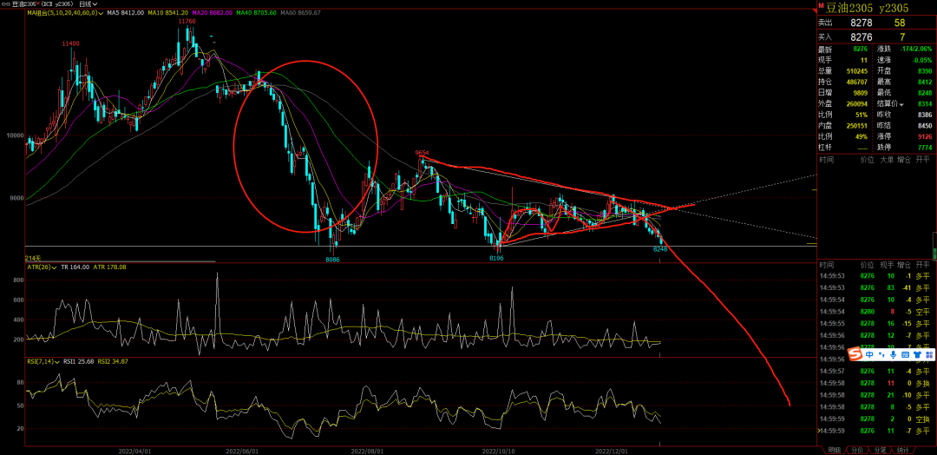Viewport: 937px width, 455px height.
Task: Click the 买入 price 8276
Action: pos(862,36)
